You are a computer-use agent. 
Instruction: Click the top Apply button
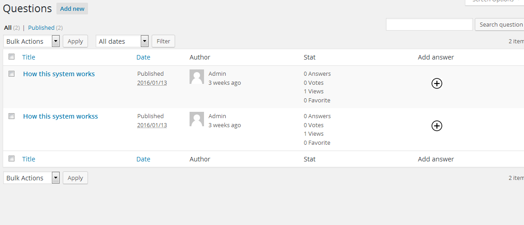75,41
